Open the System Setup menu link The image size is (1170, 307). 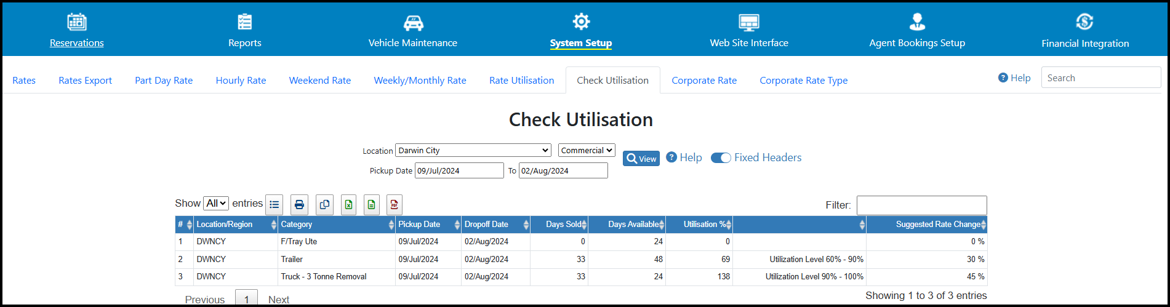[x=581, y=43]
